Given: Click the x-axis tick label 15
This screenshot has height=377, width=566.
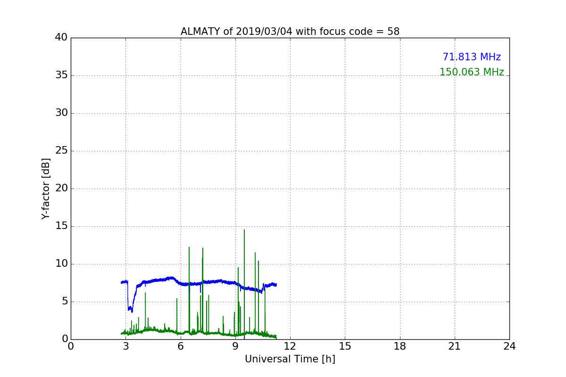Looking at the screenshot, I should pyautogui.click(x=345, y=346).
